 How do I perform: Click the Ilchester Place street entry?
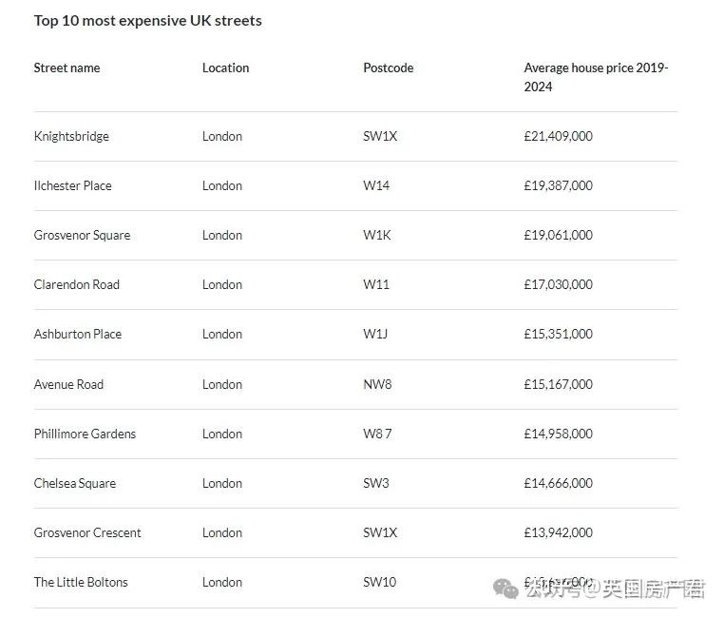pyautogui.click(x=72, y=185)
